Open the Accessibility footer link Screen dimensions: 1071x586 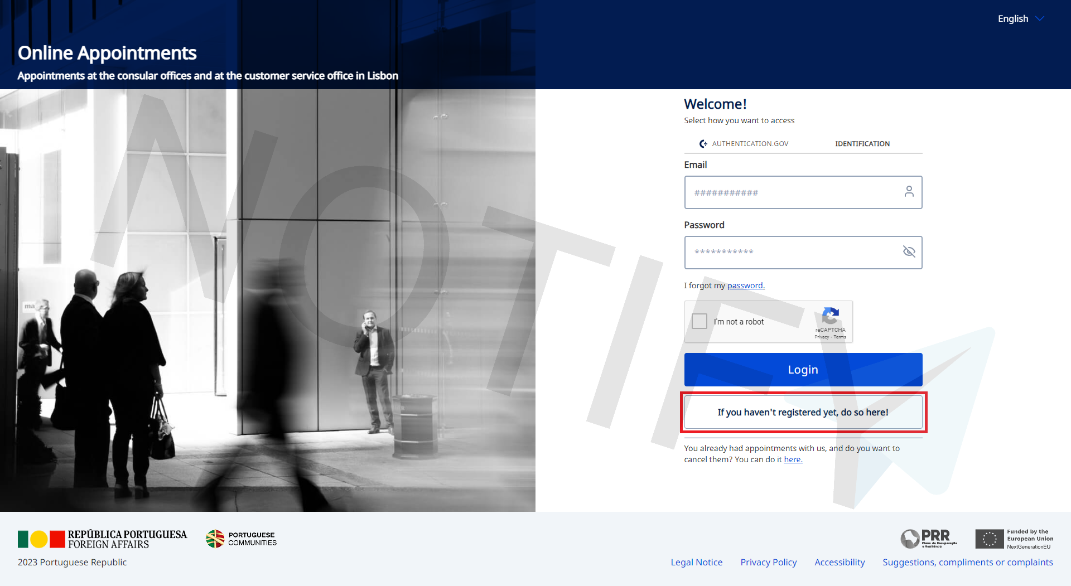click(839, 562)
